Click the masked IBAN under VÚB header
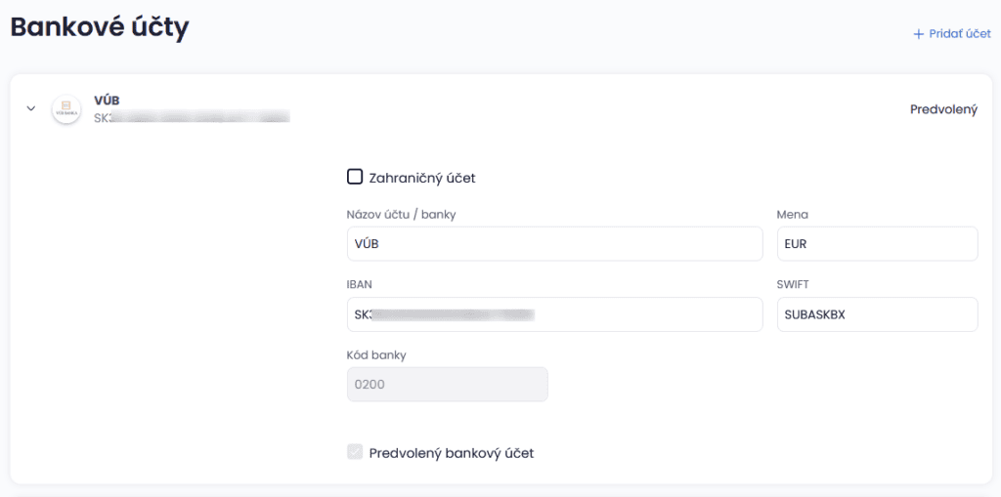This screenshot has width=1001, height=497. [192, 117]
